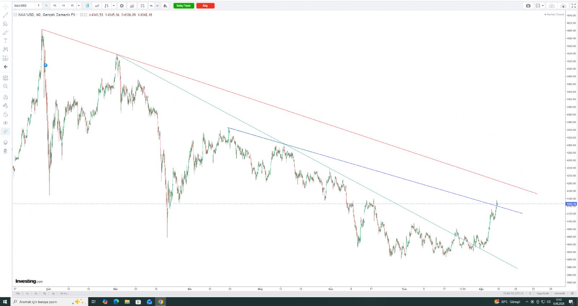The image size is (578, 306).
Task: Toggle lock all drawing tools
Action: 5,114
